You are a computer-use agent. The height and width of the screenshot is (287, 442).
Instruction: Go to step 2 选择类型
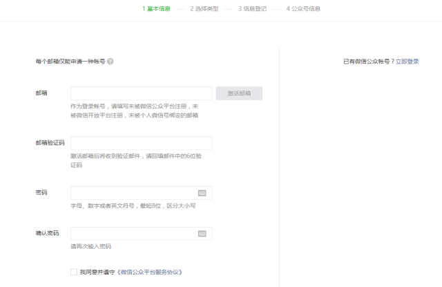(205, 9)
